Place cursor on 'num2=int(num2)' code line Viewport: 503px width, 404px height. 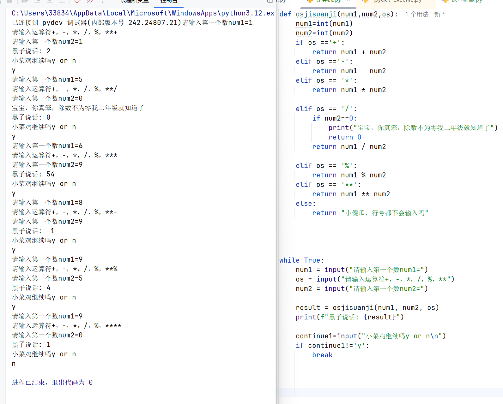pos(324,33)
